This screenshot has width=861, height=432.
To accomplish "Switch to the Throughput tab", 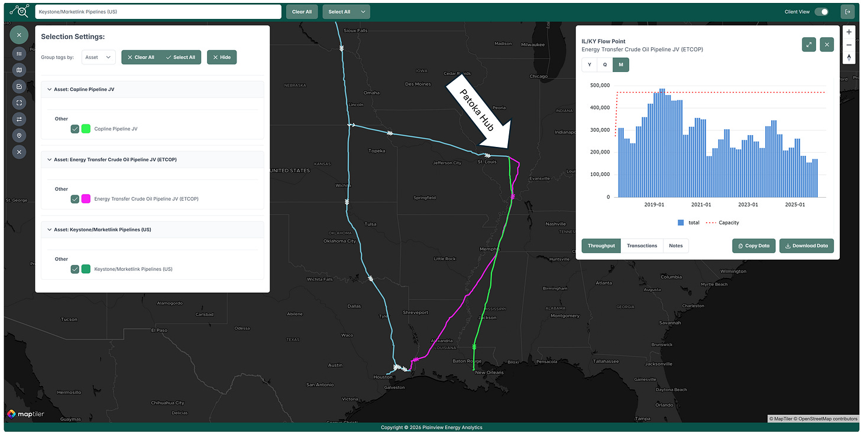I will 601,246.
